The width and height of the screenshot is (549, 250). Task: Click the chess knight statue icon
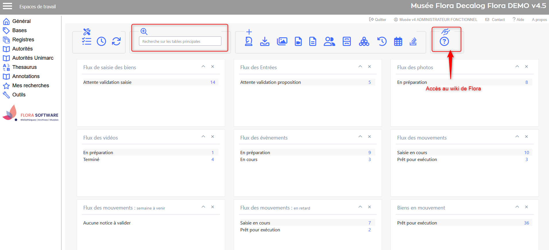[x=249, y=41]
